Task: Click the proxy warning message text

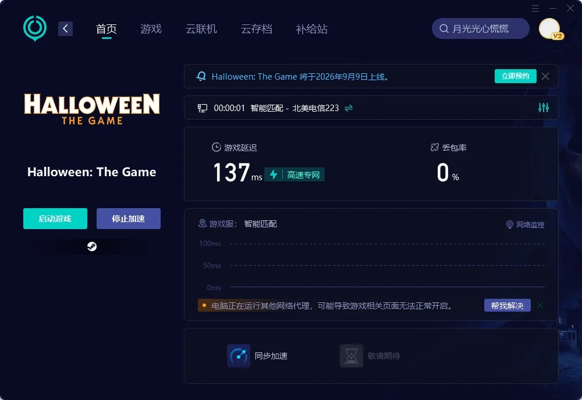Action: [x=332, y=306]
